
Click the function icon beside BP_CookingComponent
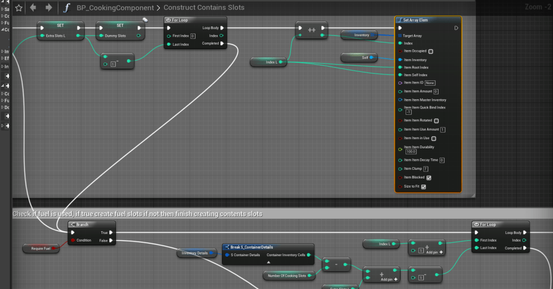coord(66,8)
